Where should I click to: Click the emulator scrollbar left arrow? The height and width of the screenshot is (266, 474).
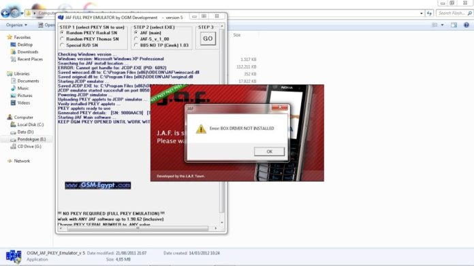tap(61, 229)
